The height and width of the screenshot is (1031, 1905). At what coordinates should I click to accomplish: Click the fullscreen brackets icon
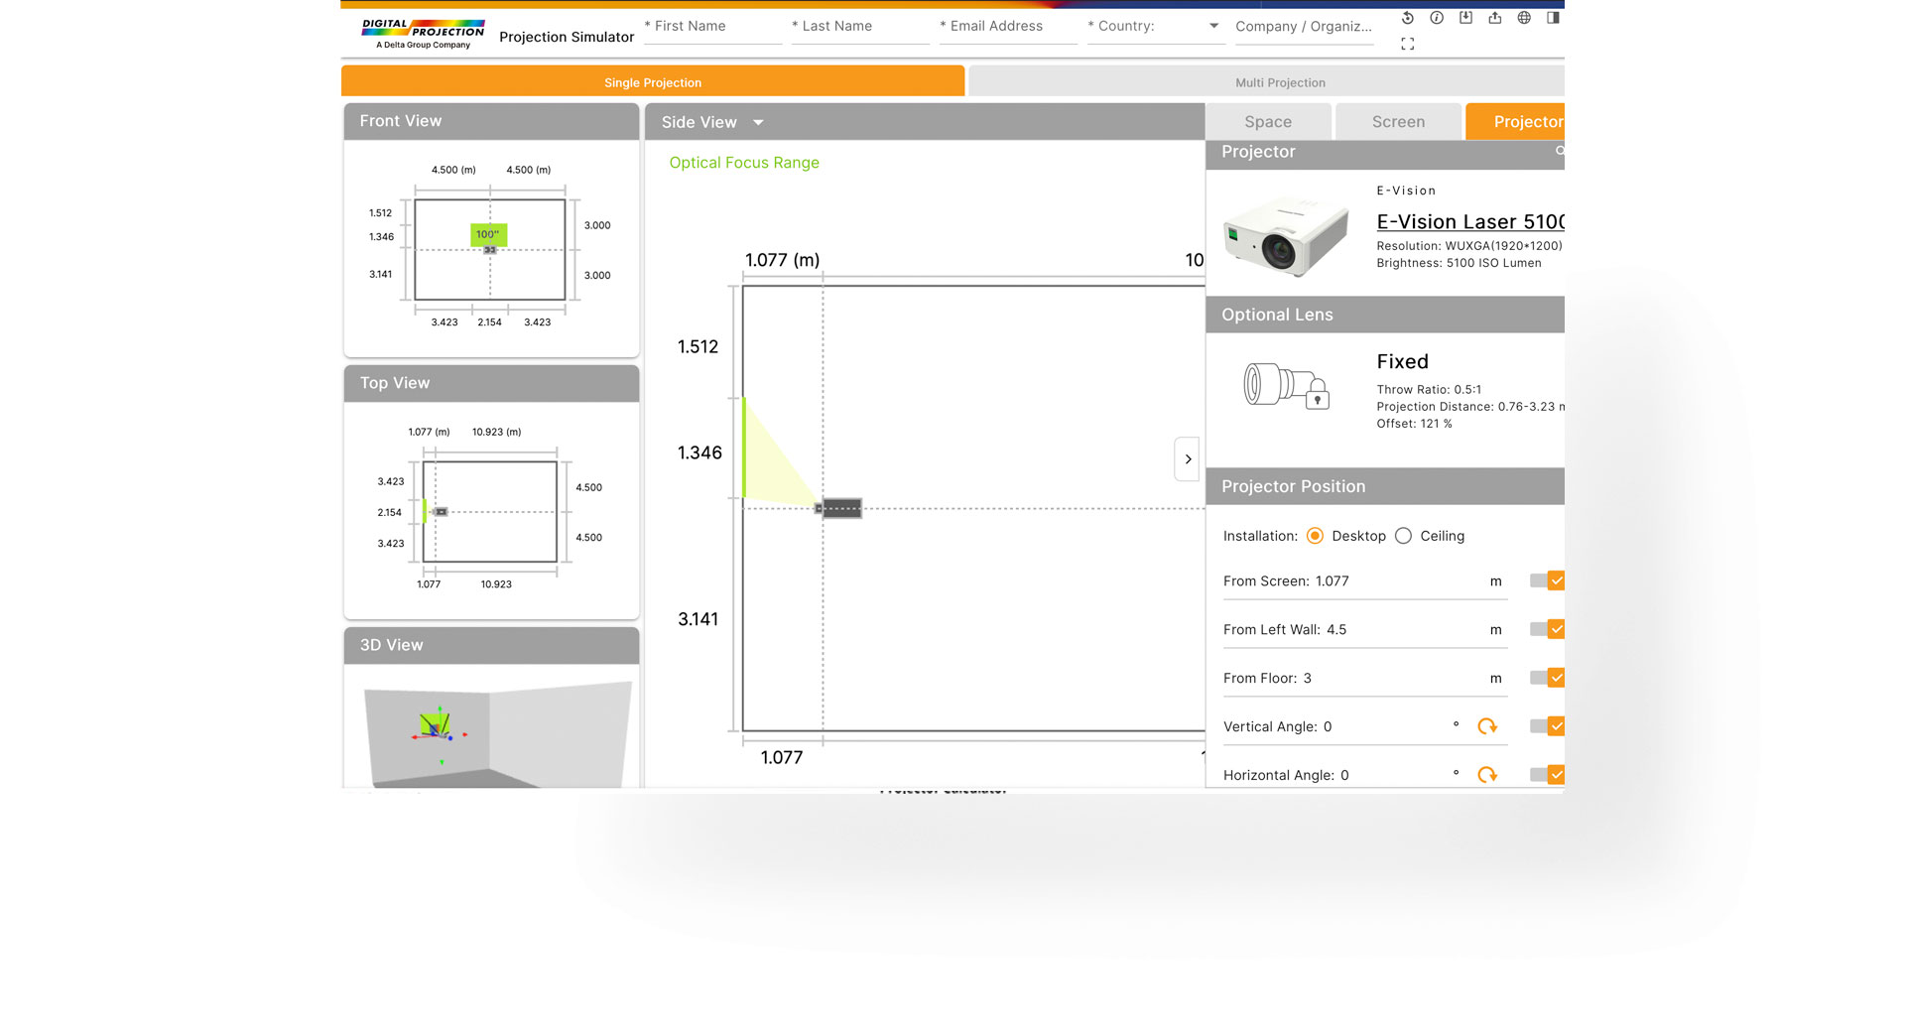pyautogui.click(x=1407, y=44)
